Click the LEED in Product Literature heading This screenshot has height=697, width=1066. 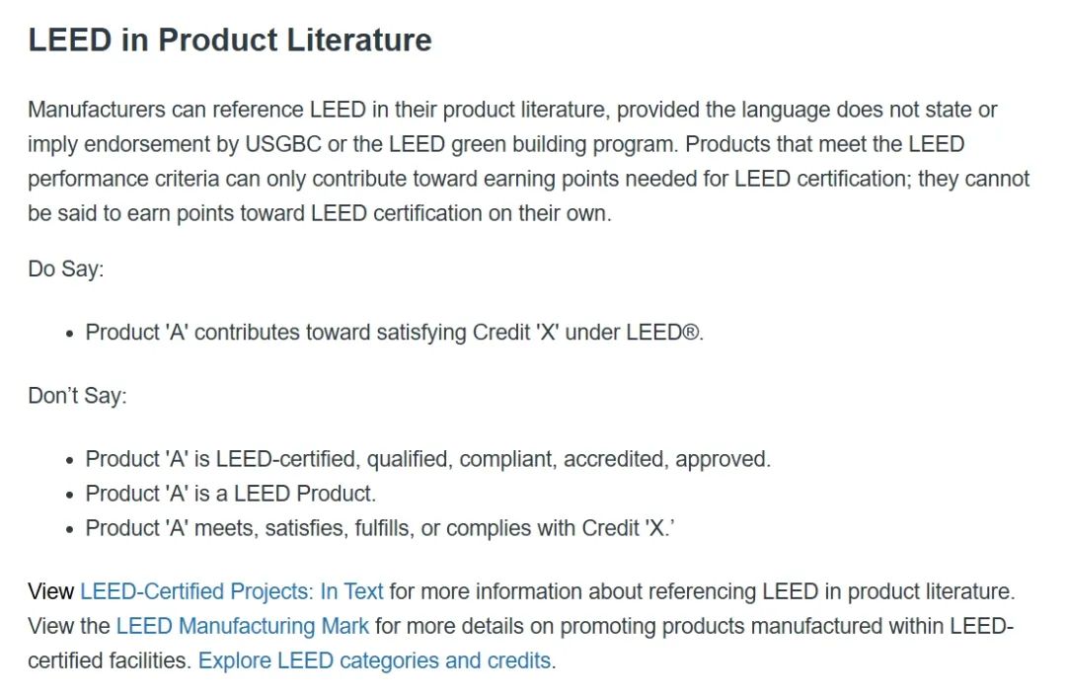(x=229, y=39)
